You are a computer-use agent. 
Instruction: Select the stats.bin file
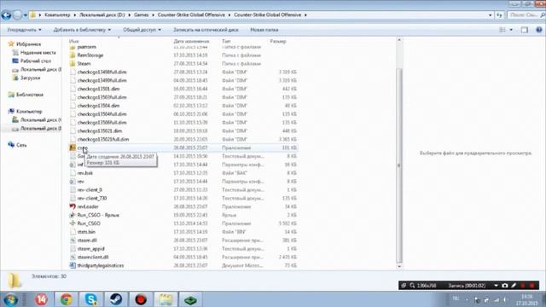click(86, 232)
